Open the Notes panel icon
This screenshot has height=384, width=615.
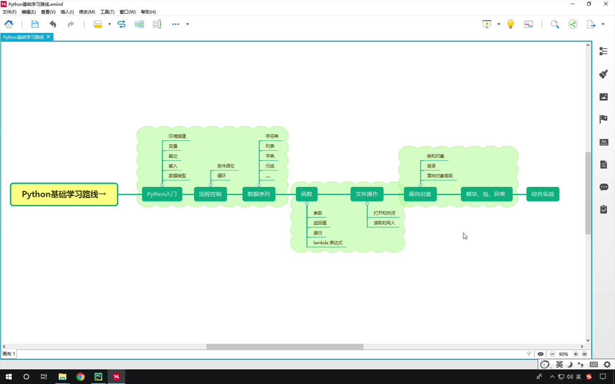[x=604, y=165]
